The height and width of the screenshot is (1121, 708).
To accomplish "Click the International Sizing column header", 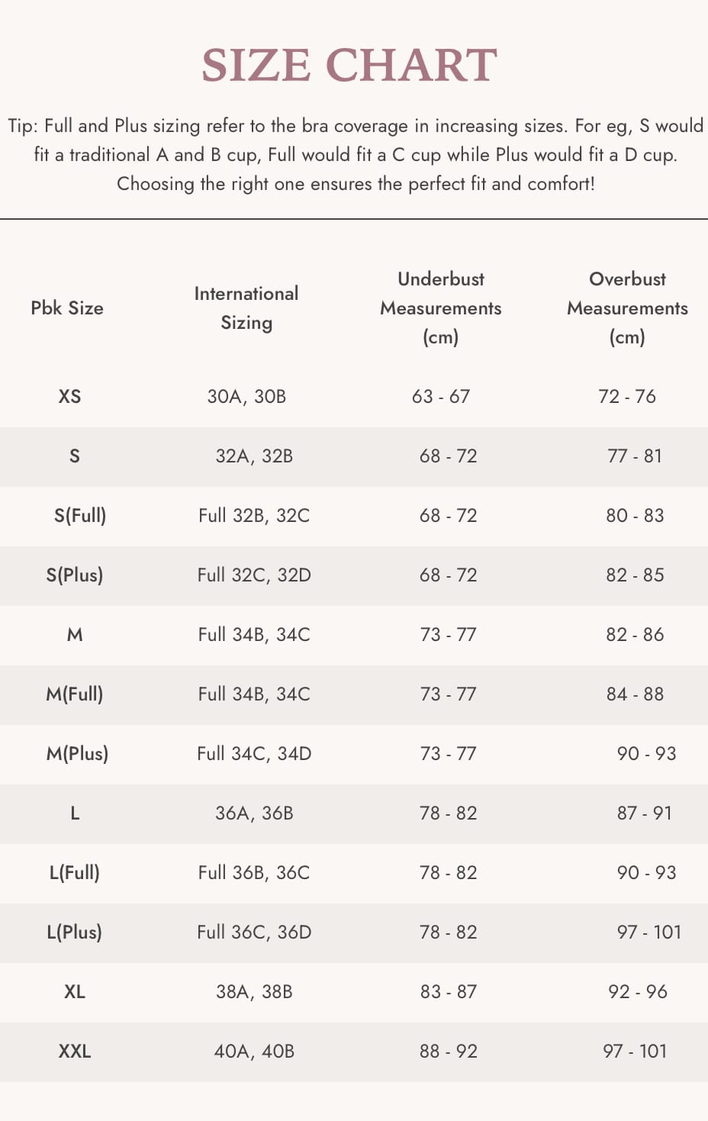I will click(x=246, y=308).
